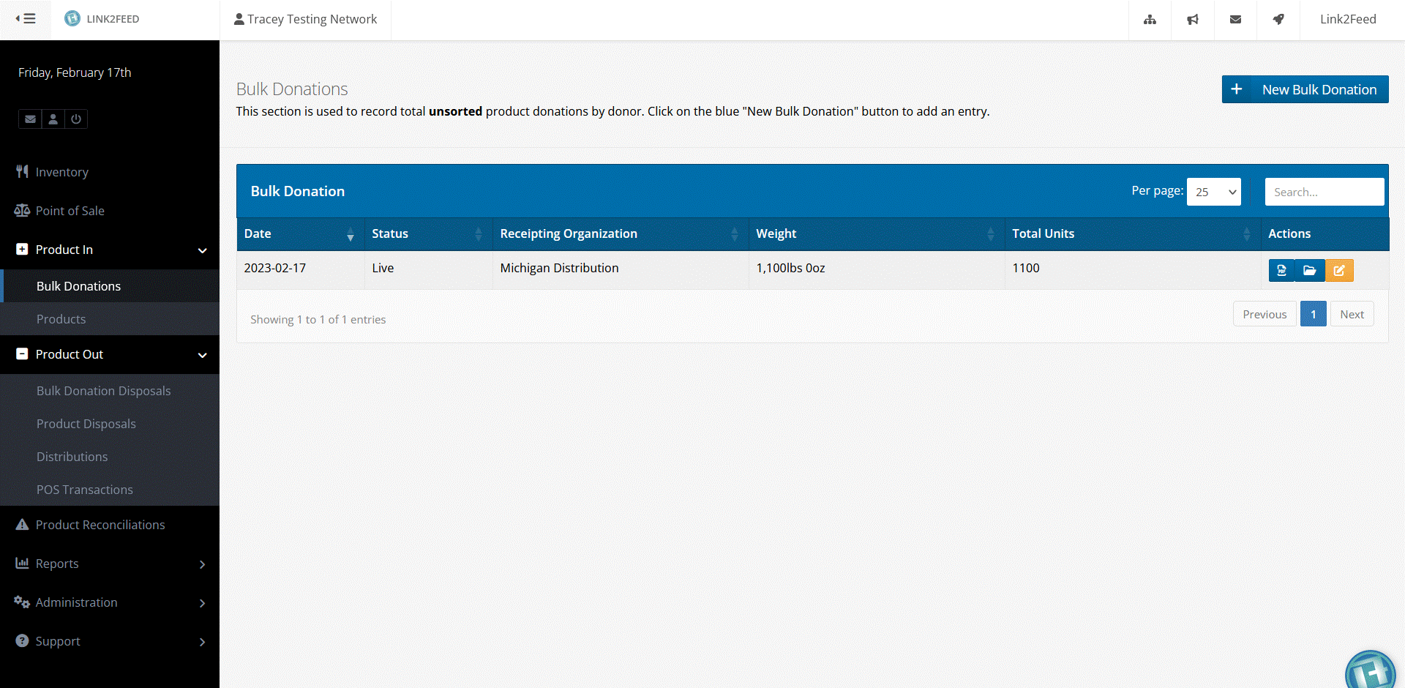Click the power logout icon in sidebar
Screen dimensions: 1405x688
[x=76, y=119]
